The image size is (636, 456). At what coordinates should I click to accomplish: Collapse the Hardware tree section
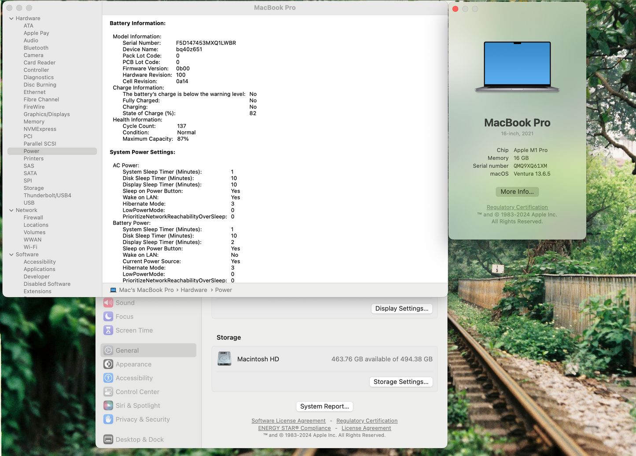(x=11, y=18)
